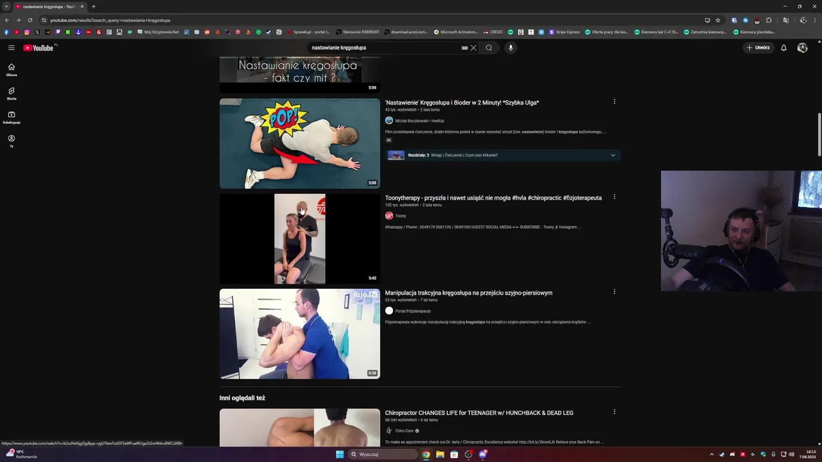
Task: Open File Explorer from the taskbar
Action: (440, 454)
